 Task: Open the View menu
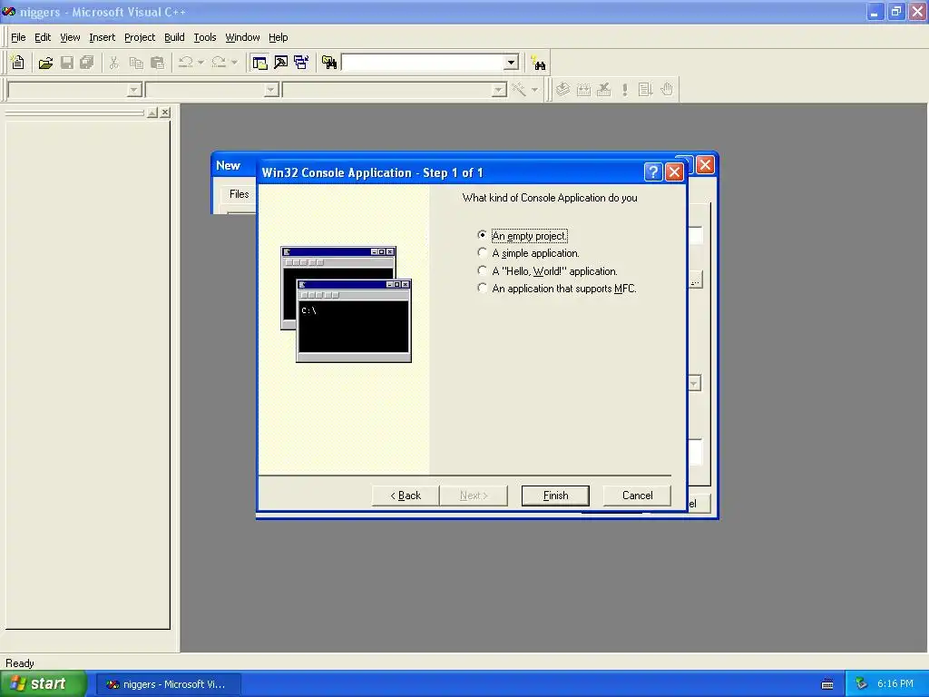[70, 37]
